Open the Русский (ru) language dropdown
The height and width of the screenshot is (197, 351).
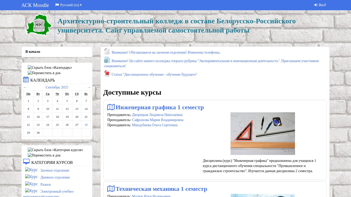(69, 5)
